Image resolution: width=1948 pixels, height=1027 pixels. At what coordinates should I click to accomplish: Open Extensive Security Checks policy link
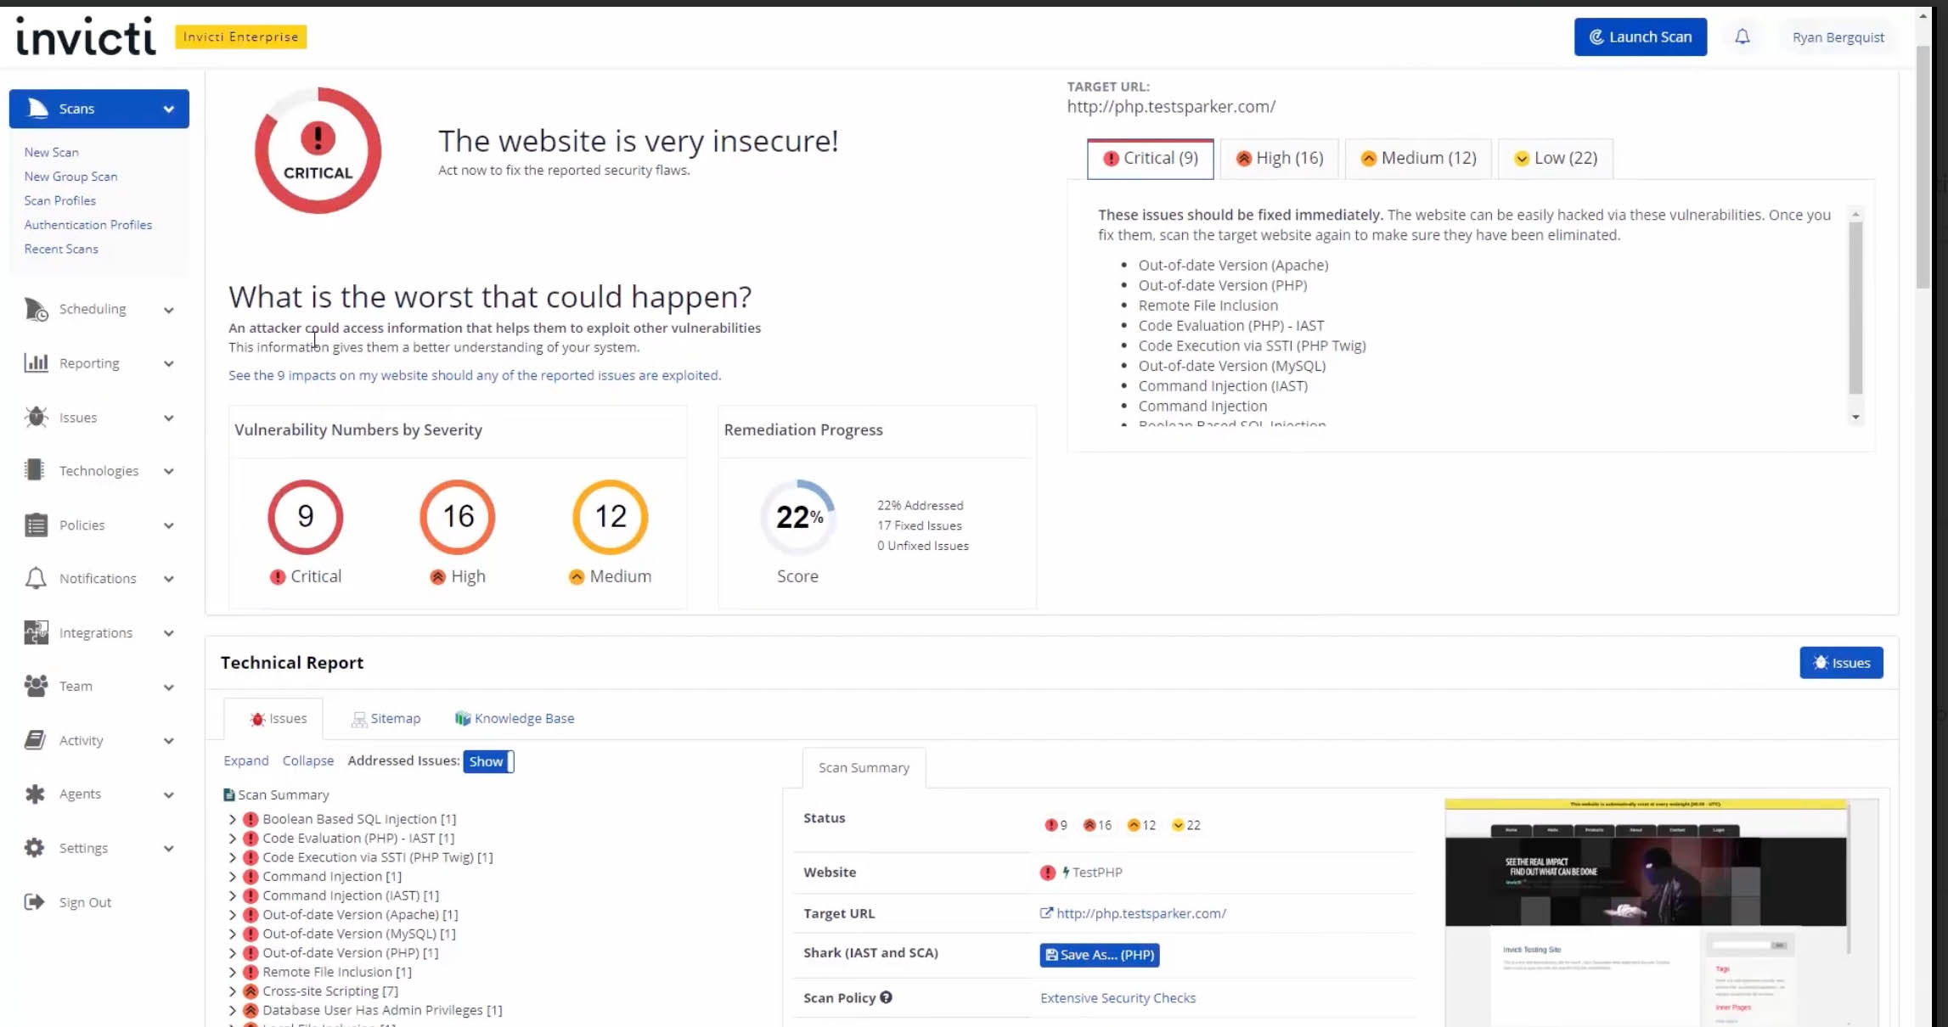pyautogui.click(x=1118, y=998)
